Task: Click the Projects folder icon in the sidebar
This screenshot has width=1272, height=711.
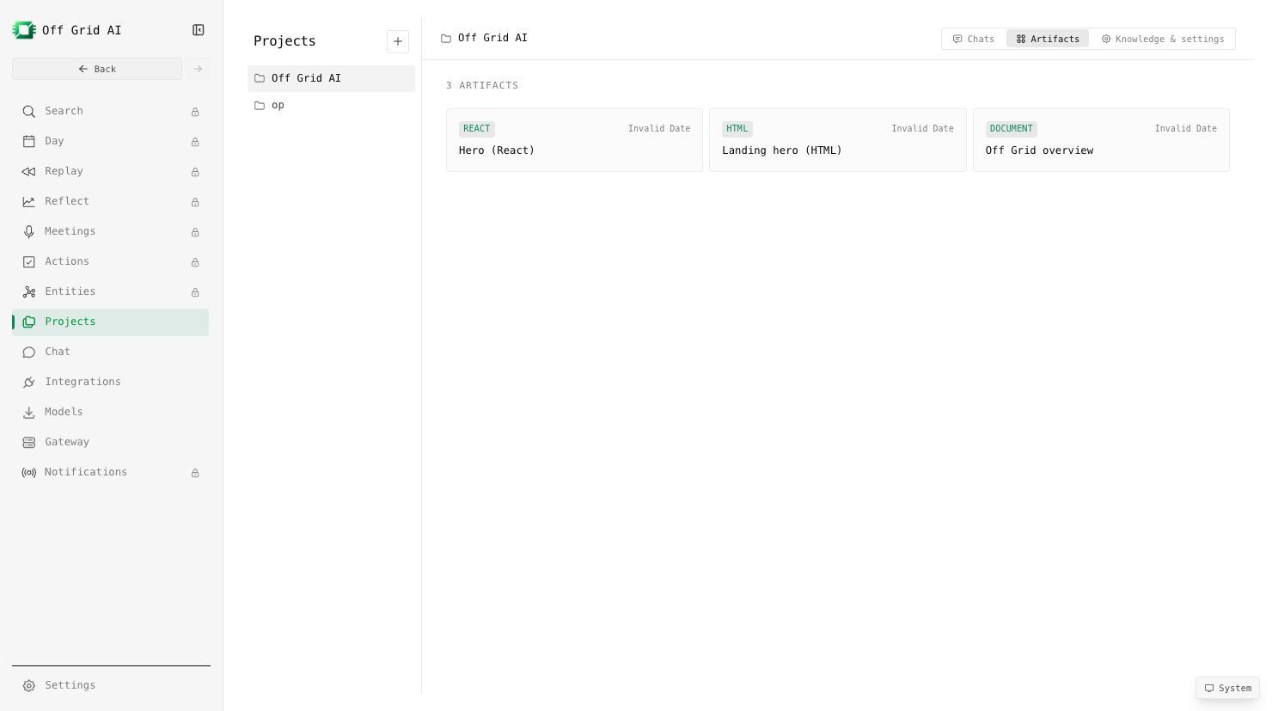Action: 29,322
